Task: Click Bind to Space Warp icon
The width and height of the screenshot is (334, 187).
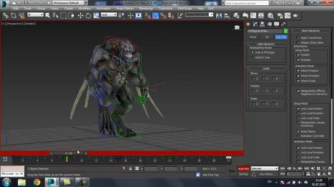Action: pos(21,16)
